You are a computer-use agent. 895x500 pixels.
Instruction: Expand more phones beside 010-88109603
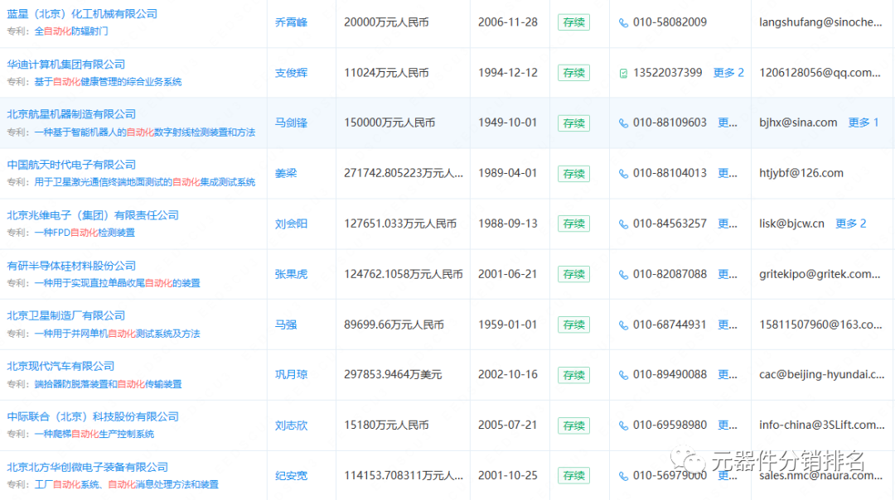728,123
